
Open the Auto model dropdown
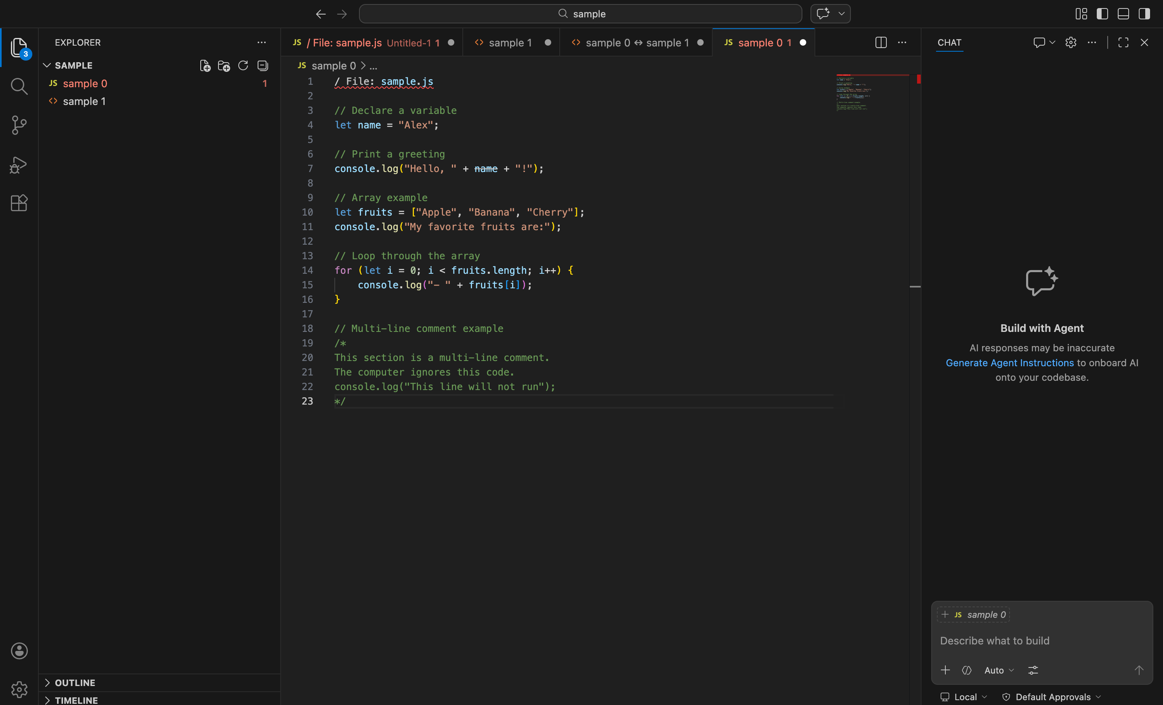point(999,670)
